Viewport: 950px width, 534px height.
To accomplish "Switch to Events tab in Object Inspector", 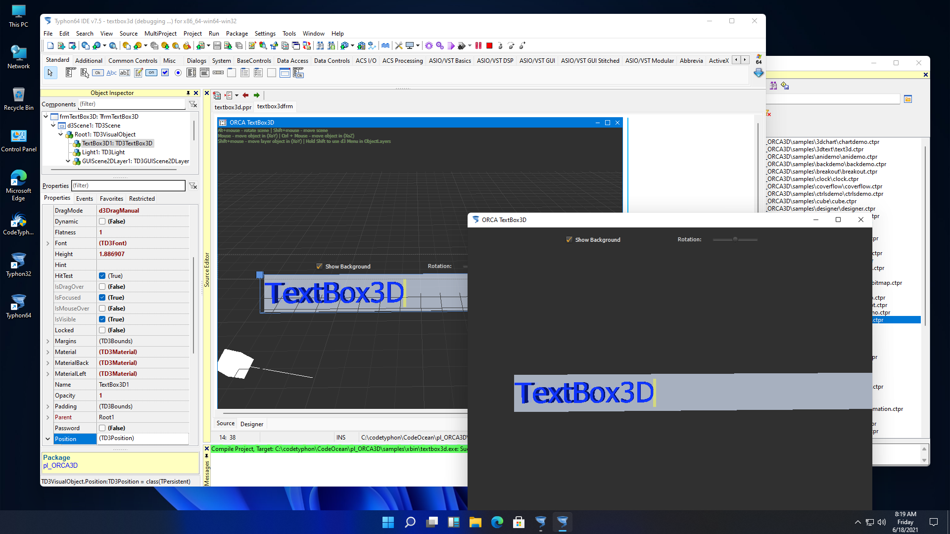I will coord(85,199).
